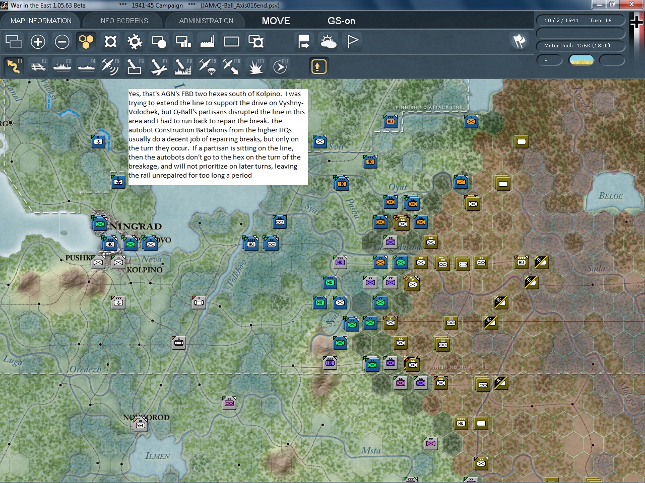Toggle the yellow hex grid display
The image size is (645, 483).
click(x=86, y=41)
